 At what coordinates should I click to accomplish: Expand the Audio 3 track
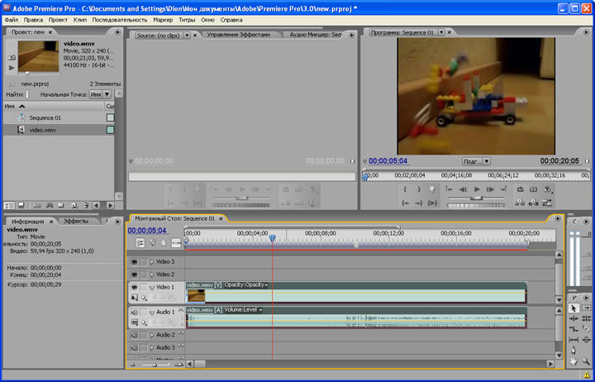[x=152, y=347]
